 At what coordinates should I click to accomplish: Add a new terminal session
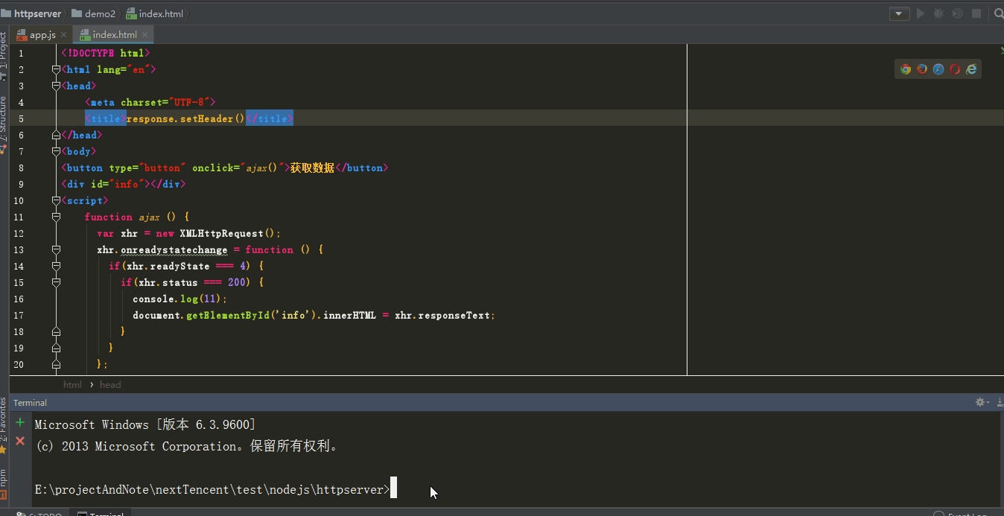(x=20, y=423)
